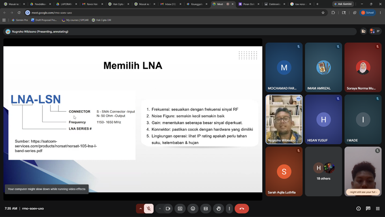This screenshot has width=385, height=217.
Task: Expand video settings arrow beside camera
Action: [160, 209]
